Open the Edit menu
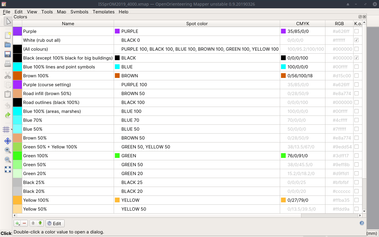The height and width of the screenshot is (237, 379). [18, 12]
